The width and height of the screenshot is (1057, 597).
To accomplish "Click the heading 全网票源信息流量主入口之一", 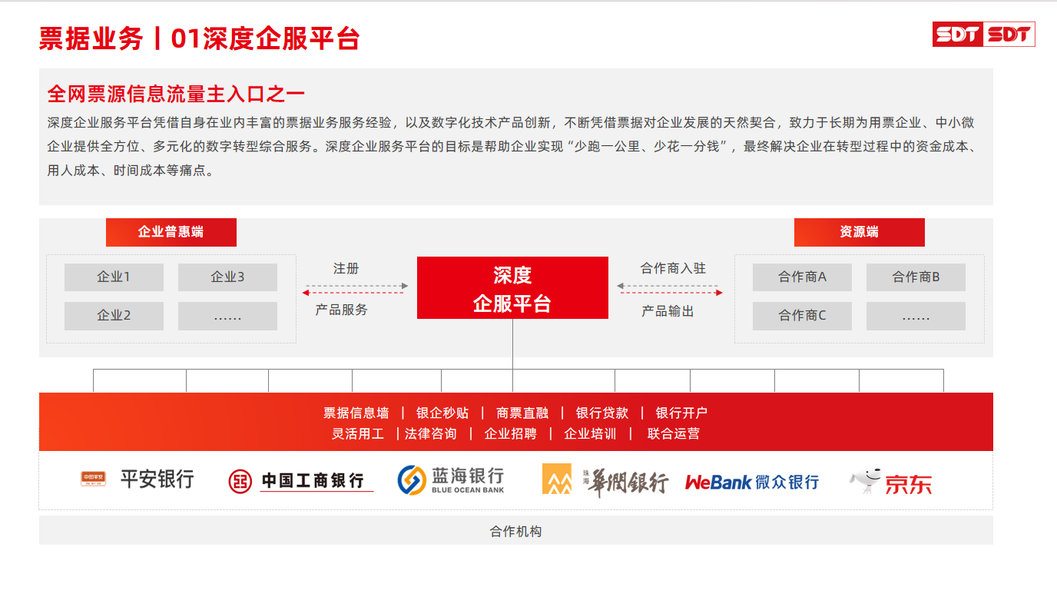I will coord(176,94).
